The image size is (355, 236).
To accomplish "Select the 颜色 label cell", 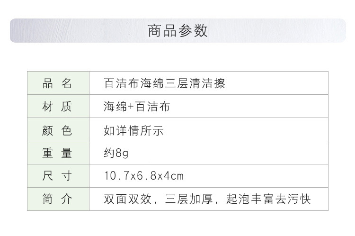I will click(58, 130).
